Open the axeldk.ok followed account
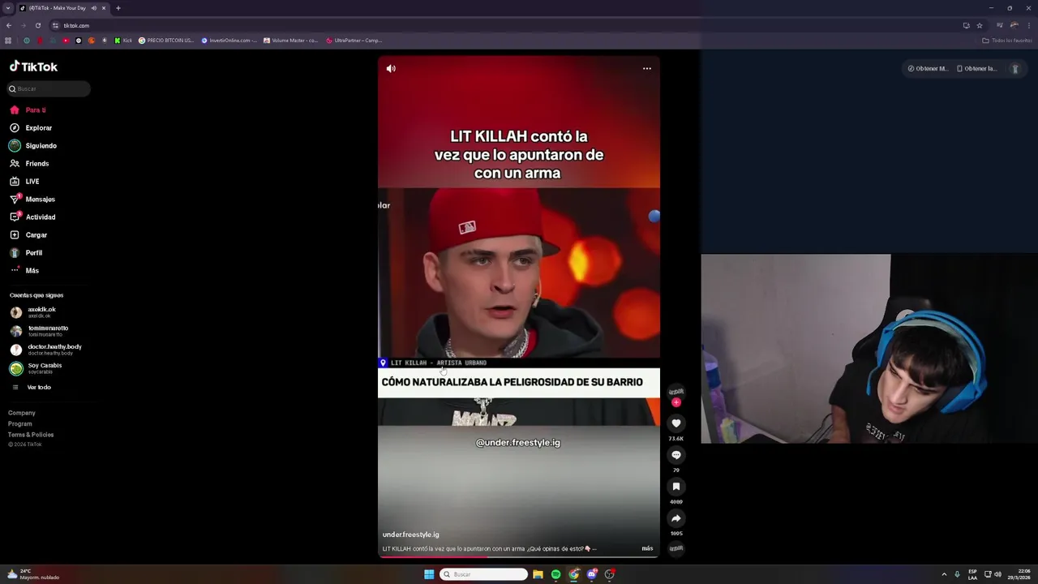 (33, 311)
